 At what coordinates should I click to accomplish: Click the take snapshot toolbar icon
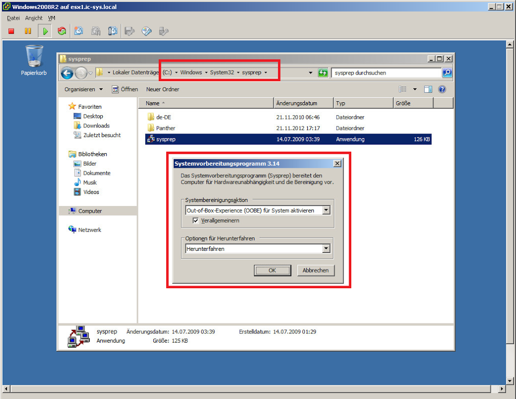click(x=79, y=31)
